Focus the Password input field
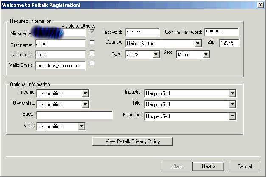This screenshot has height=177, width=266. click(142, 32)
